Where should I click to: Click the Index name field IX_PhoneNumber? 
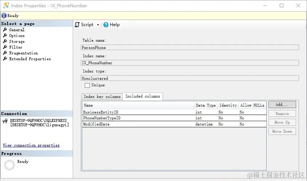(x=190, y=63)
